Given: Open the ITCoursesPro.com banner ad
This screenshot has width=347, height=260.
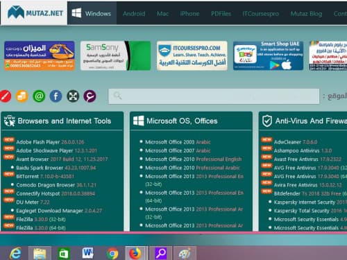Looking at the screenshot, I should pyautogui.click(x=192, y=55).
